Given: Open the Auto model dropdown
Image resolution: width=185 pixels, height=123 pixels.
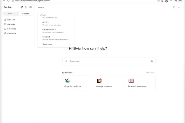Looking at the screenshot, I should 41,7.
